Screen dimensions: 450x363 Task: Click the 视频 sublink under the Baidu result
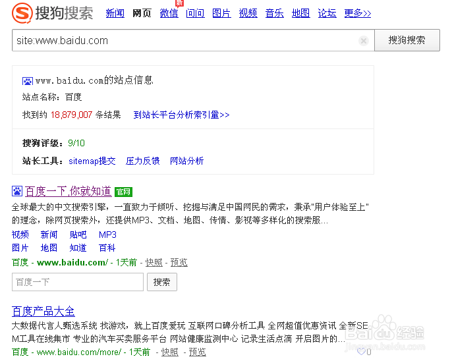pos(20,235)
